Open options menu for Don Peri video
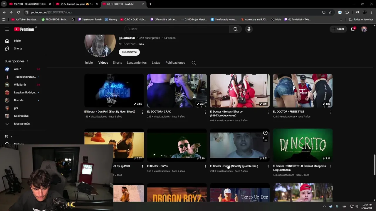The width and height of the screenshot is (376, 211). pos(142,112)
